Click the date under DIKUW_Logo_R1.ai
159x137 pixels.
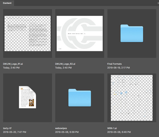11,68
